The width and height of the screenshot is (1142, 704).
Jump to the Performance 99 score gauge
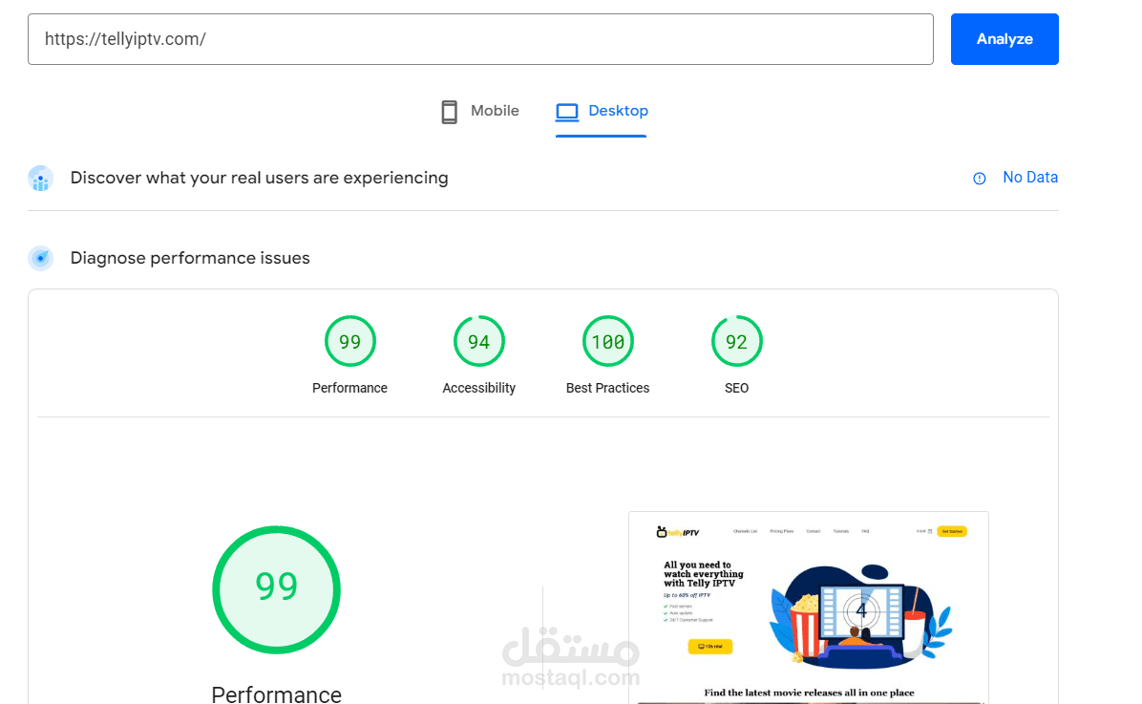coord(350,341)
